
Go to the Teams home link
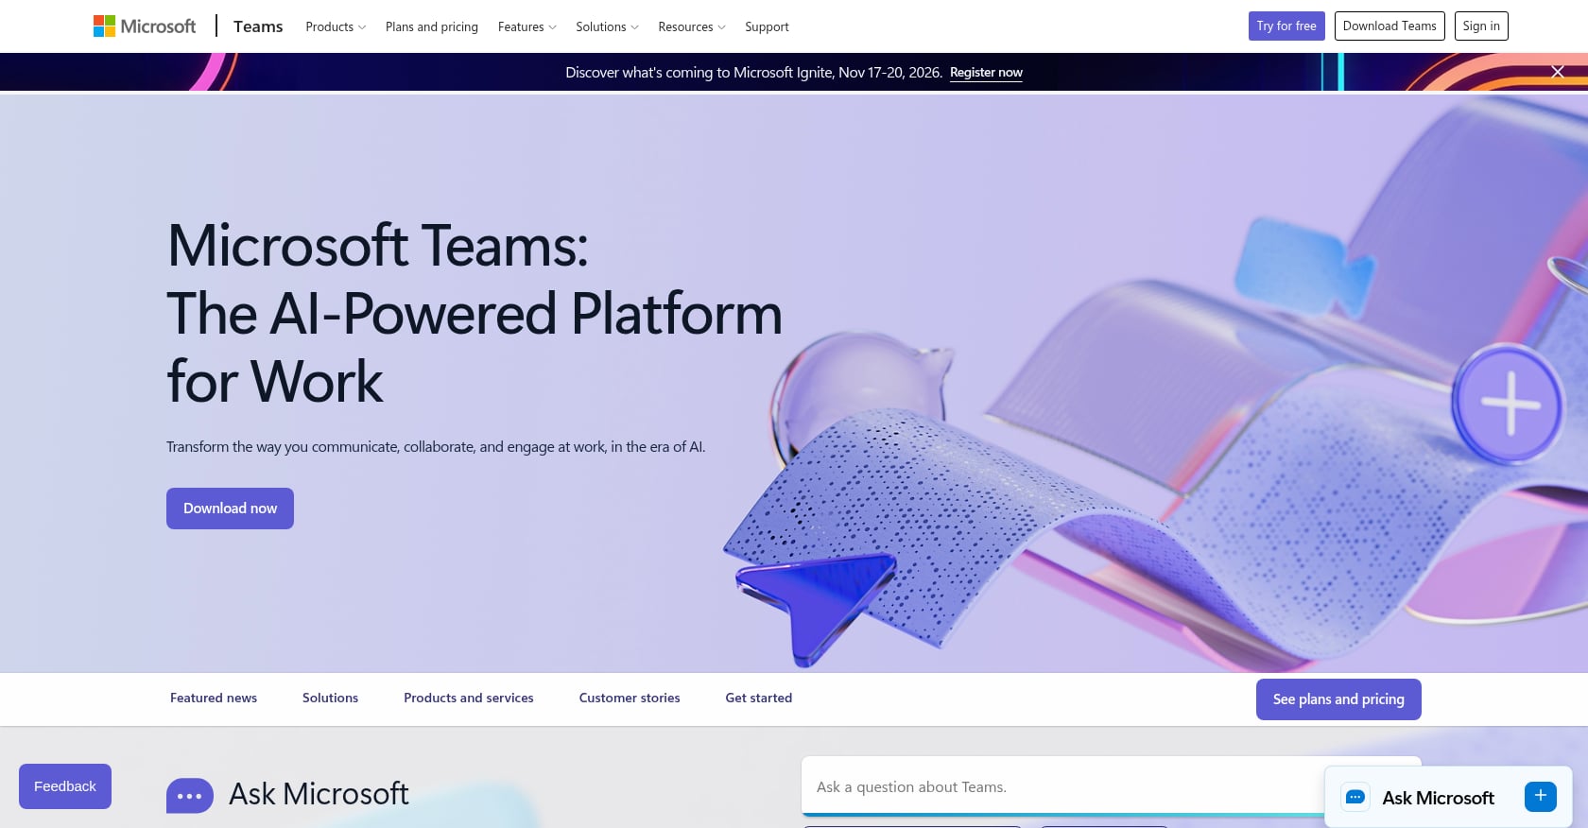point(258,26)
